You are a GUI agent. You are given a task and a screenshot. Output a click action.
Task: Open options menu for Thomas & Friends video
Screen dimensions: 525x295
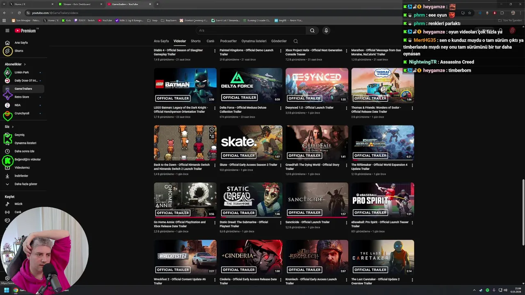click(412, 108)
